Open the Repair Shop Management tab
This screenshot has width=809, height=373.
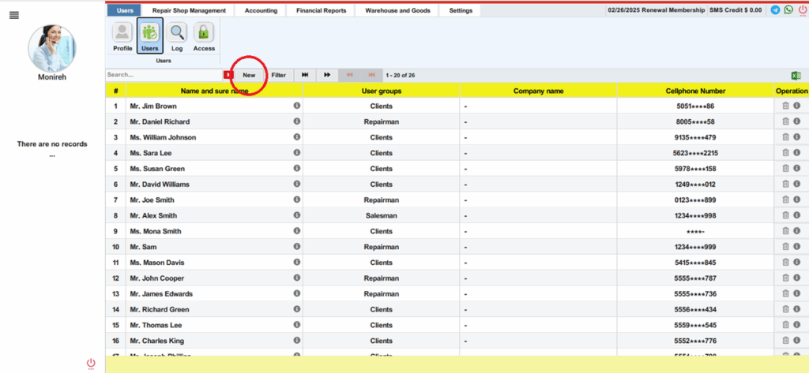(189, 10)
